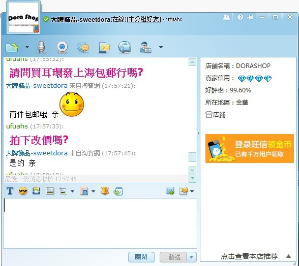Send a nudge with bell icon
This screenshot has width=299, height=266.
point(105,191)
